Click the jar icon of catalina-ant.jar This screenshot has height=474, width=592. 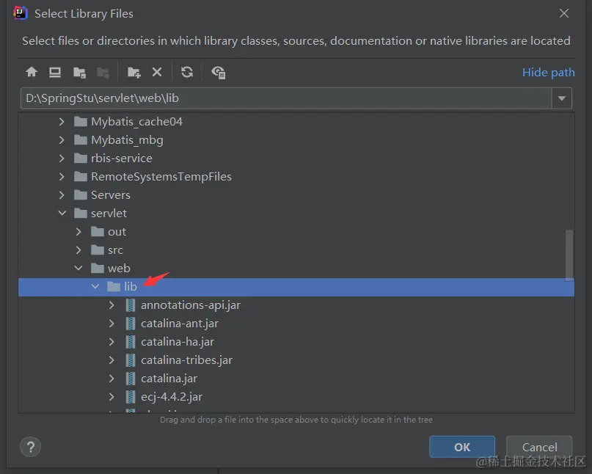(131, 324)
